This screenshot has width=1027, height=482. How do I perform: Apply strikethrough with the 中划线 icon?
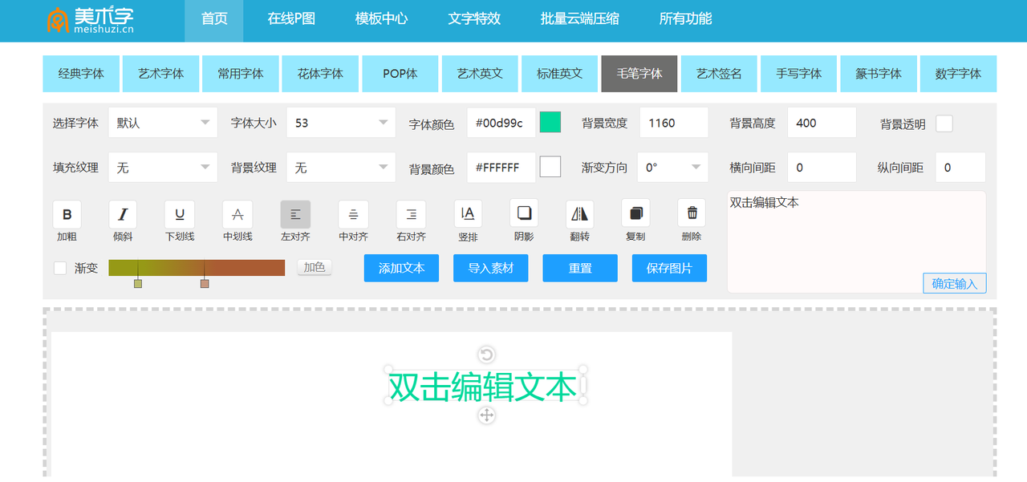(x=237, y=214)
